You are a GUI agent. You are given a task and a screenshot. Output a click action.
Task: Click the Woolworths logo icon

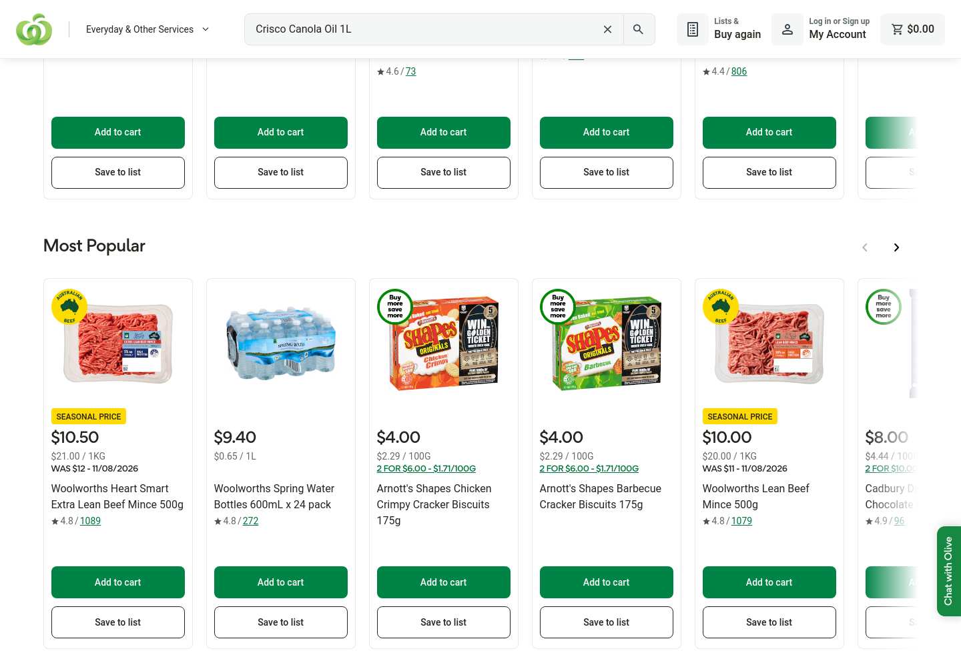(34, 29)
